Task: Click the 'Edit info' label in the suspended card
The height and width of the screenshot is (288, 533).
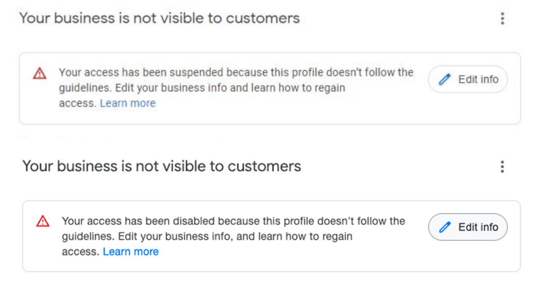Action: click(x=478, y=80)
